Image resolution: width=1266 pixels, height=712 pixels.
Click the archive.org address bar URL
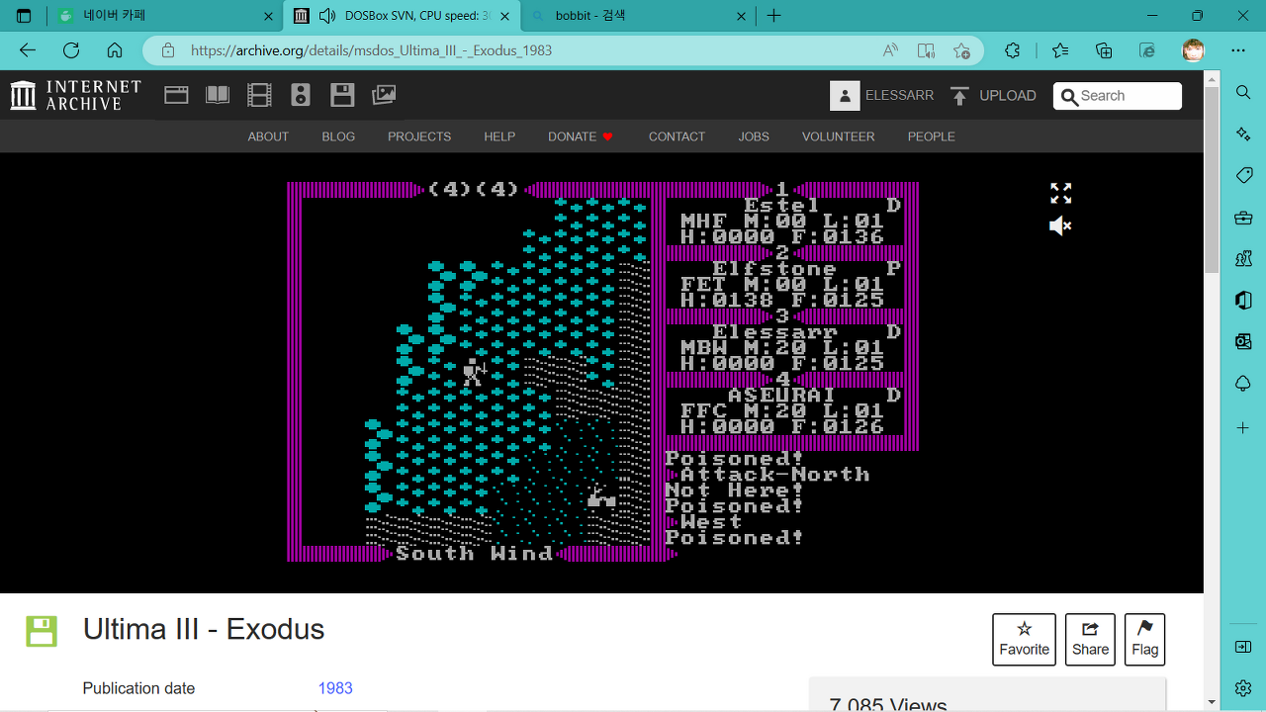[x=371, y=50]
